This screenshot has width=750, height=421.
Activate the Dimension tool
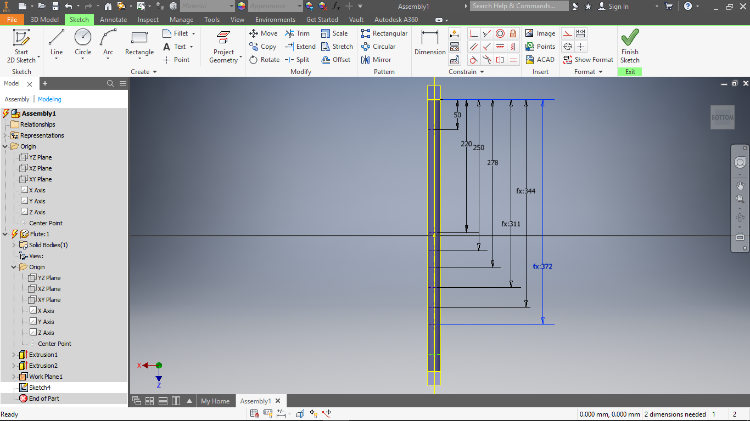tap(430, 43)
